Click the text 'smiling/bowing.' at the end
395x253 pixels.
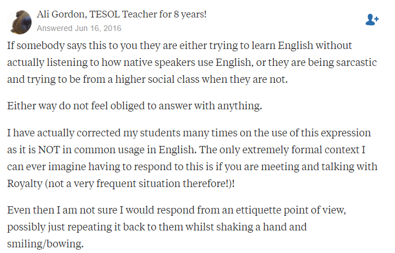[45, 243]
